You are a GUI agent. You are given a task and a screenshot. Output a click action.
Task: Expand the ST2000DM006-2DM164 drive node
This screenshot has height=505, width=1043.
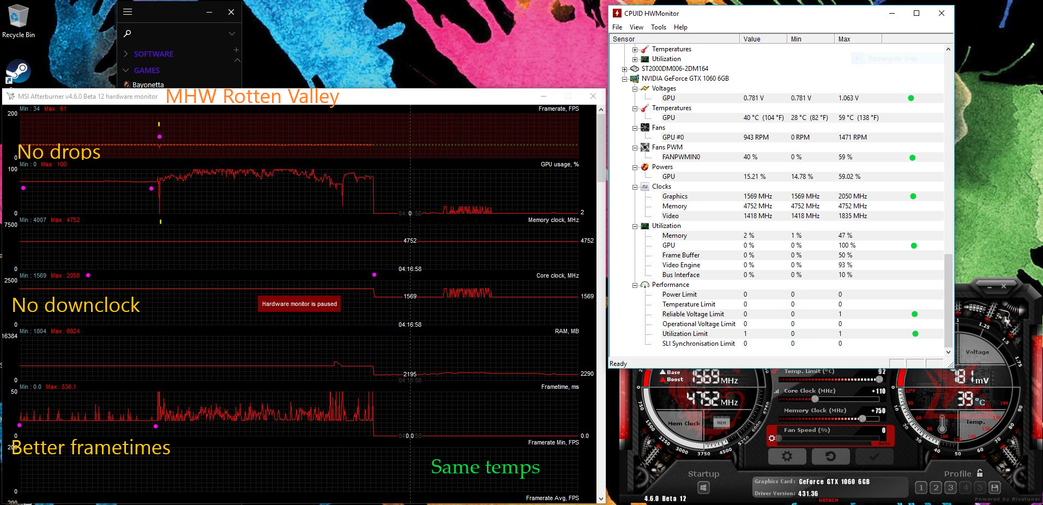point(625,69)
